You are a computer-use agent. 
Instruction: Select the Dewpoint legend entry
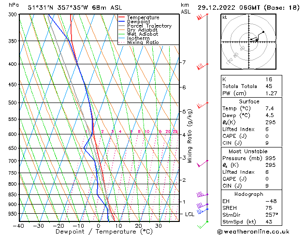point(138,22)
